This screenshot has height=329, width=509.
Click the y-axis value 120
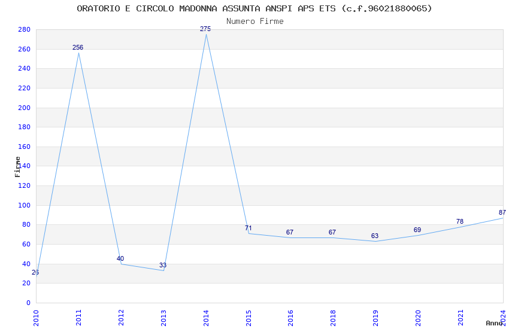pos(25,185)
